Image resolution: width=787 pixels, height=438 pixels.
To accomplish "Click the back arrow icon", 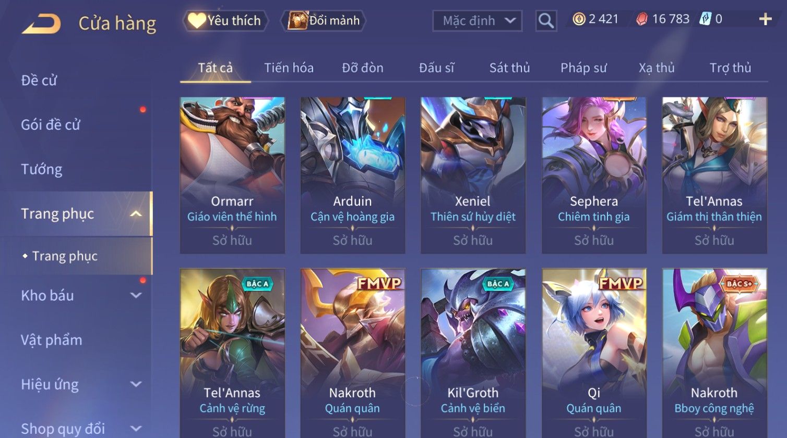I will click(x=41, y=24).
